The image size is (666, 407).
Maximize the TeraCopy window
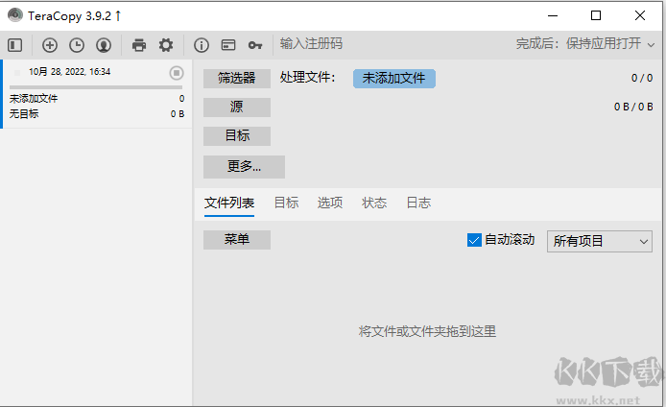[x=596, y=15]
